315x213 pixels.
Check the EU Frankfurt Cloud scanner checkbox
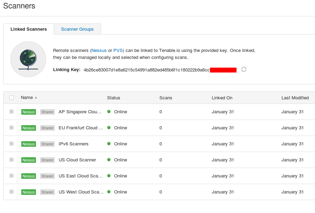click(12, 128)
